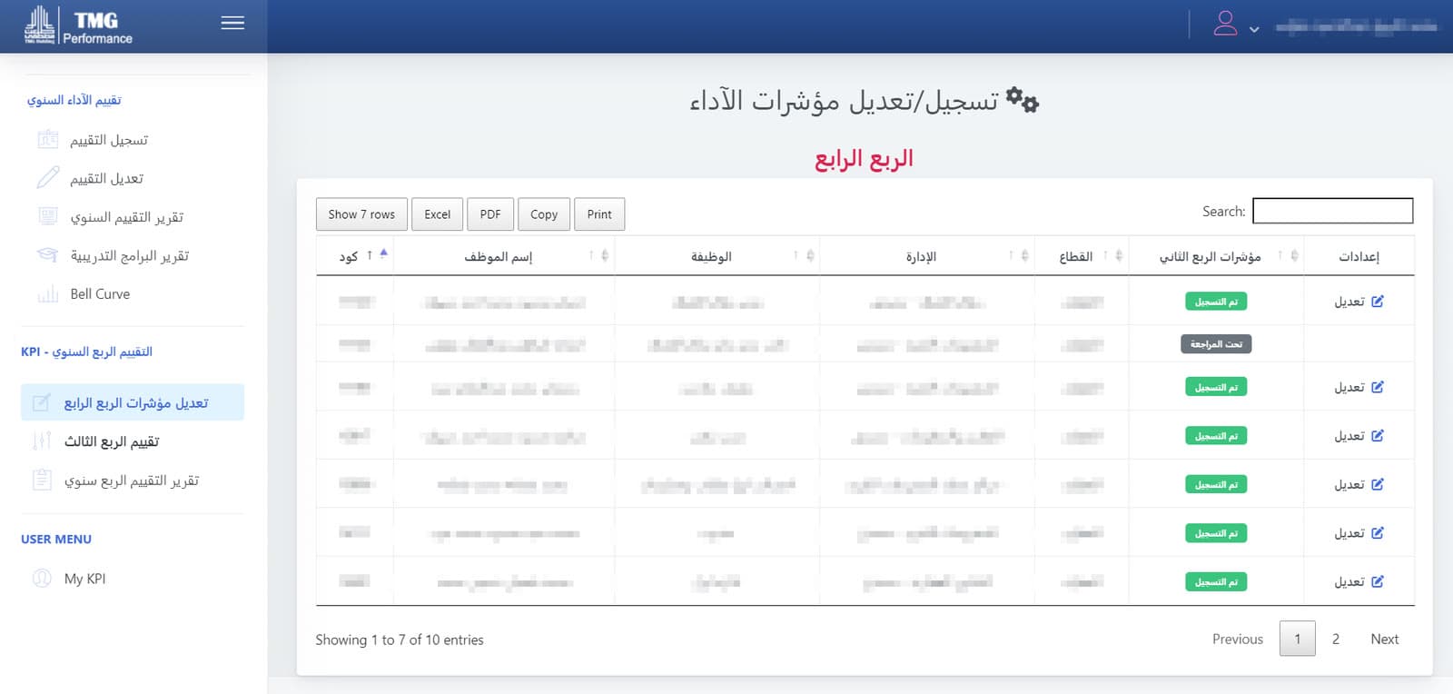The image size is (1453, 694).
Task: Click تعديل edit icon in fourth row
Action: click(x=1378, y=436)
